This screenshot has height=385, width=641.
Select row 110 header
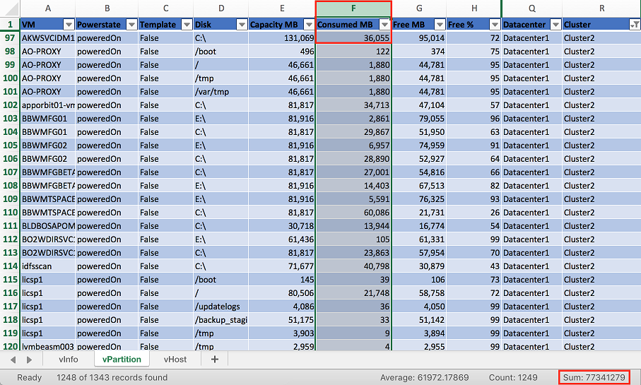pyautogui.click(x=10, y=213)
